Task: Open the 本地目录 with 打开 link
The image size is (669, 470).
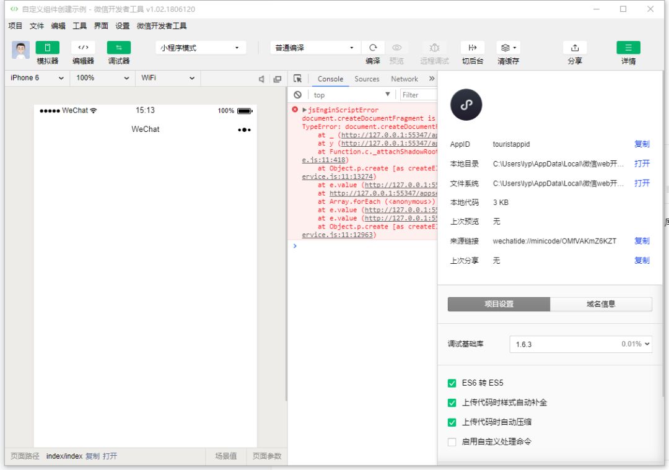Action: 642,163
